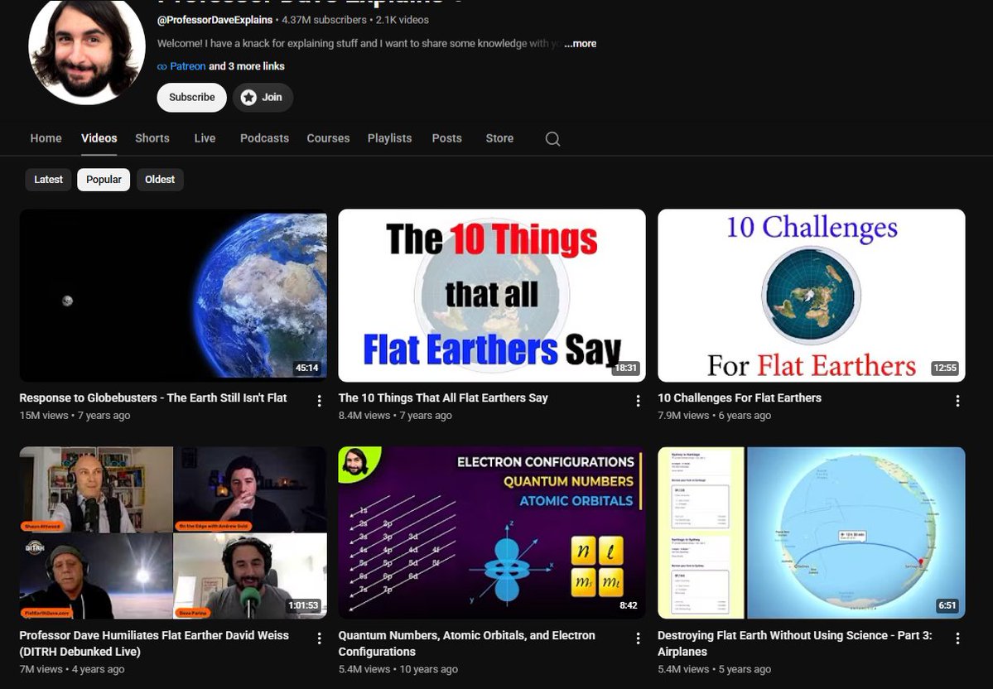Open options menu for Quantum Numbers video
Viewport: 993px width, 689px height.
pyautogui.click(x=638, y=638)
